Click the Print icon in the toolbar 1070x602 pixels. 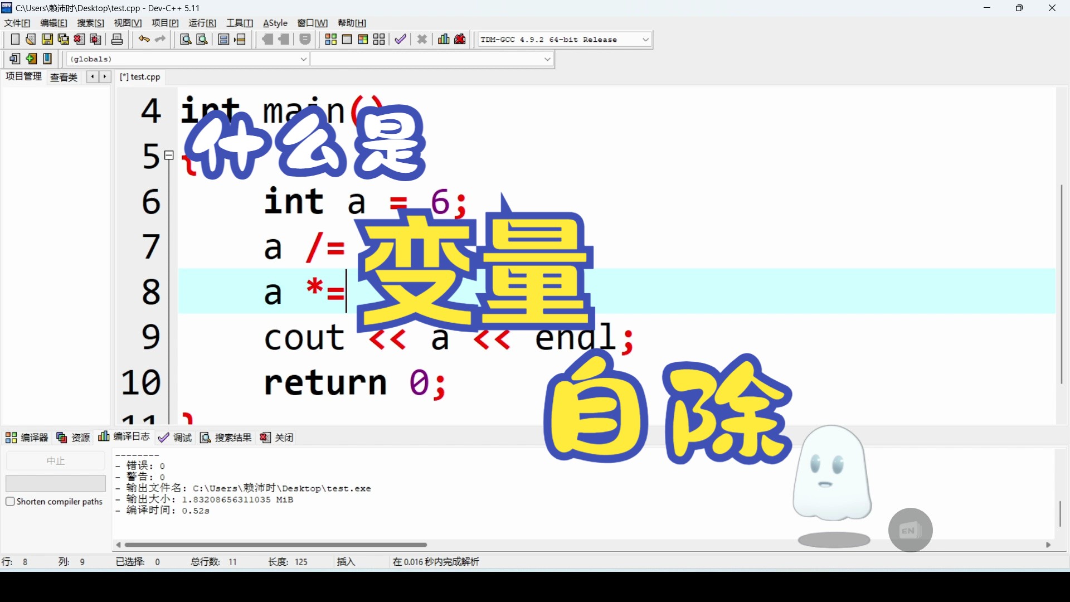[x=117, y=40]
